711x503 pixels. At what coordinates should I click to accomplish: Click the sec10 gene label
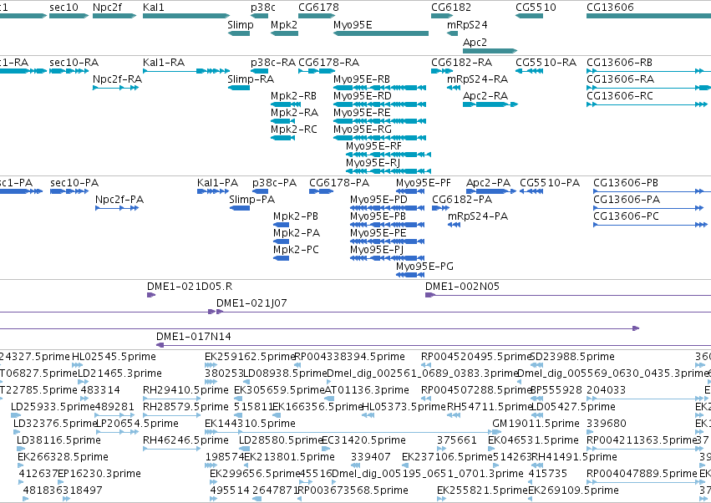pos(64,8)
